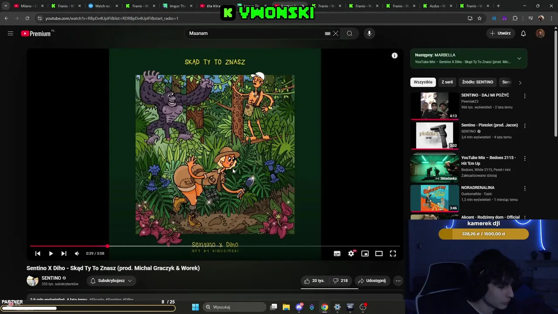This screenshot has width=558, height=314.
Task: Open options for Sentino - Pistolet
Action: point(524,126)
